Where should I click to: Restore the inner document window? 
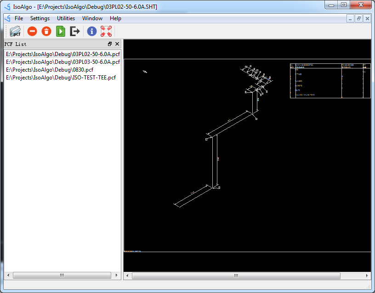359,19
